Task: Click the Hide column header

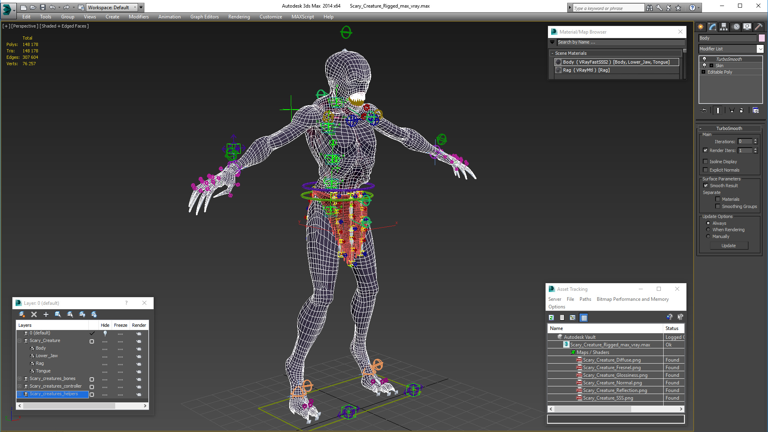Action: [105, 325]
